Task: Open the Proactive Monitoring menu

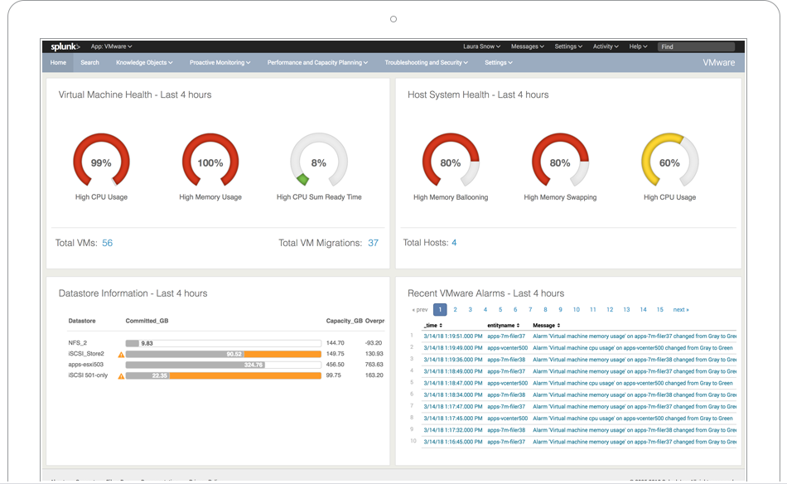Action: click(220, 63)
